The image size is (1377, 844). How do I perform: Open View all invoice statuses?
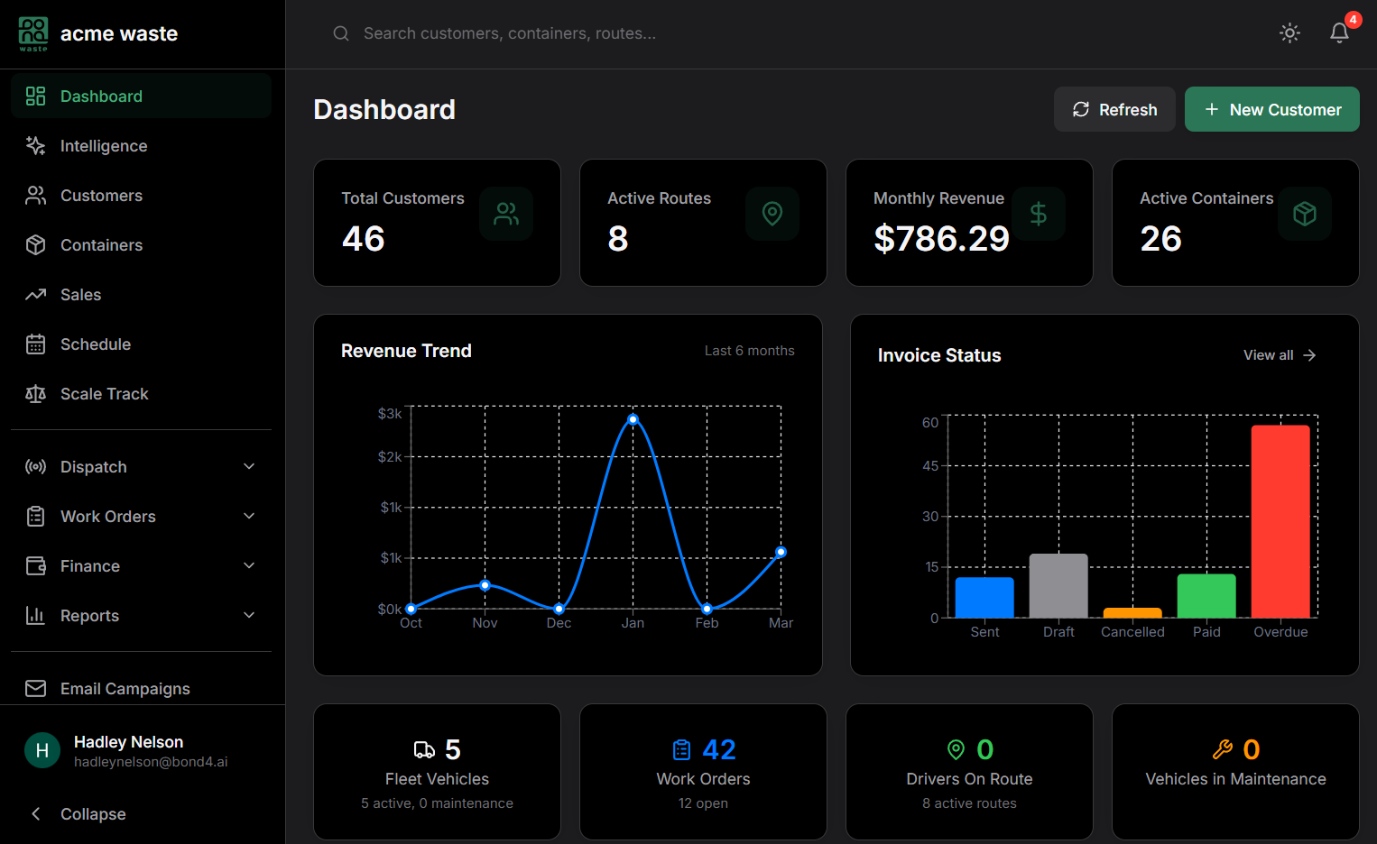point(1279,354)
